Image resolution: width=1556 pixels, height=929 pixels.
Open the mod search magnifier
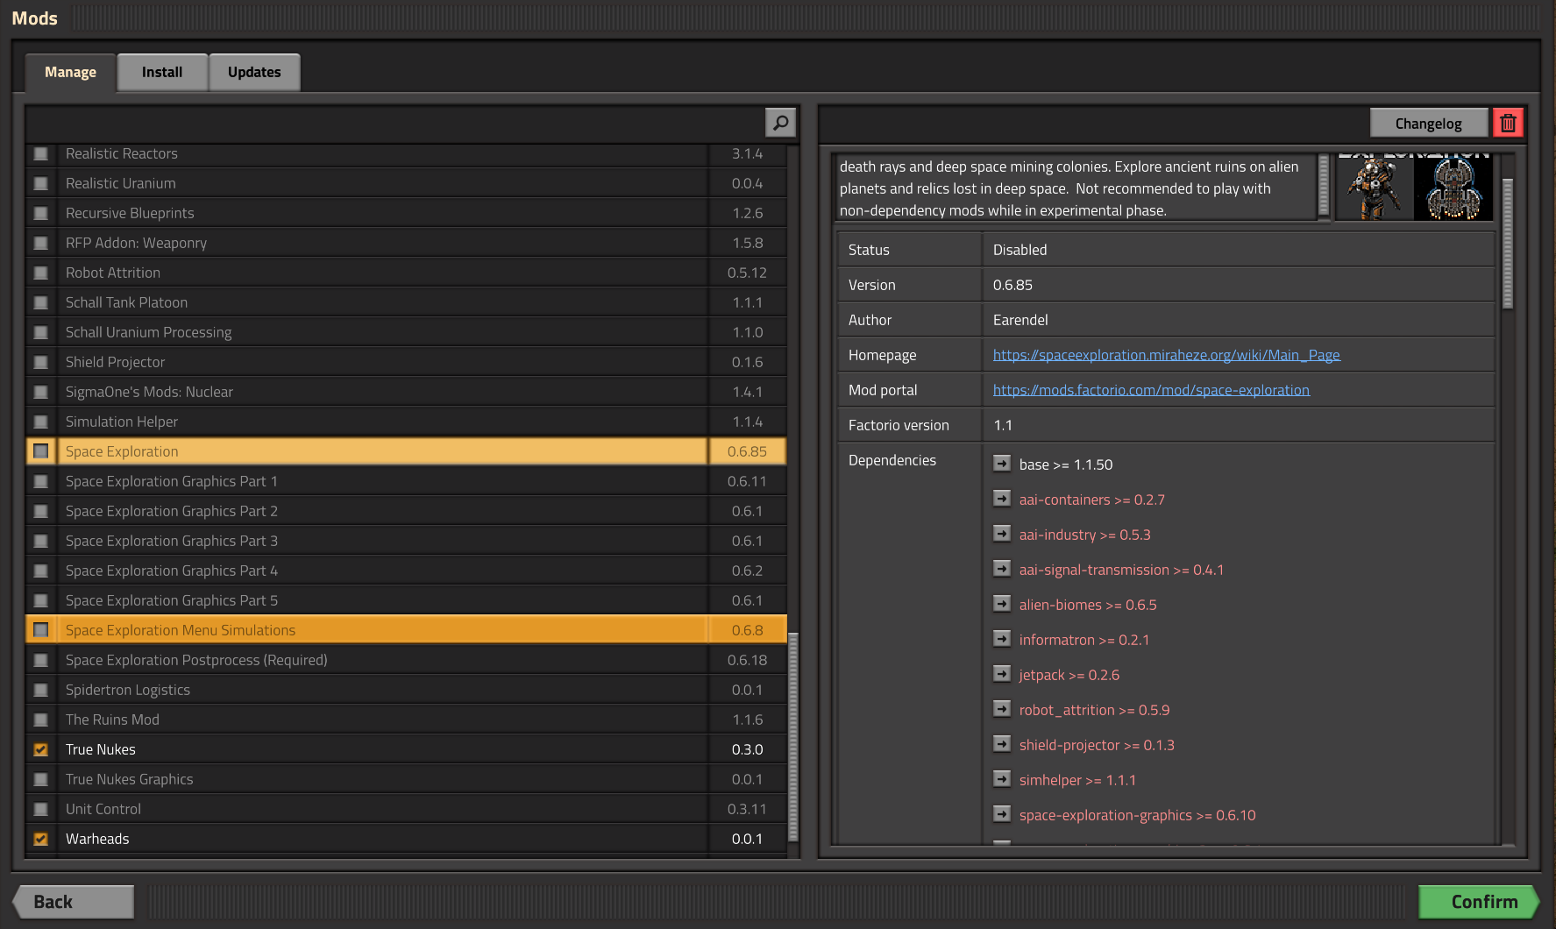tap(780, 123)
